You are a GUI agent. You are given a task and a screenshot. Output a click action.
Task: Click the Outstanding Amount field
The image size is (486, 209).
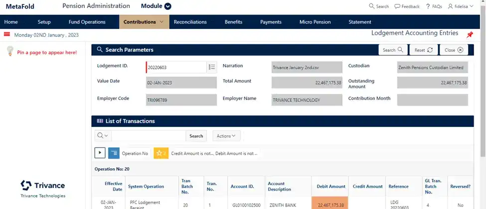(432, 83)
